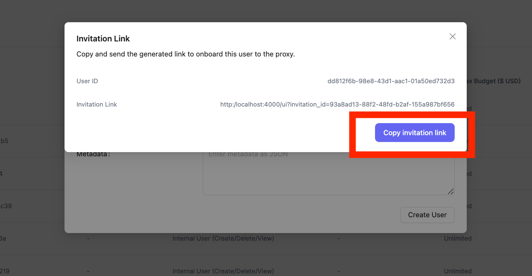Select the table row ending in 6a
The height and width of the screenshot is (276, 532).
(3, 238)
